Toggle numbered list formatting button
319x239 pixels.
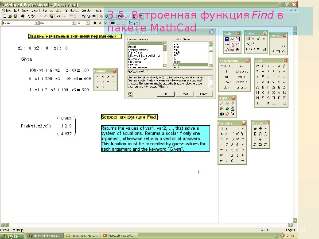pos(136,23)
